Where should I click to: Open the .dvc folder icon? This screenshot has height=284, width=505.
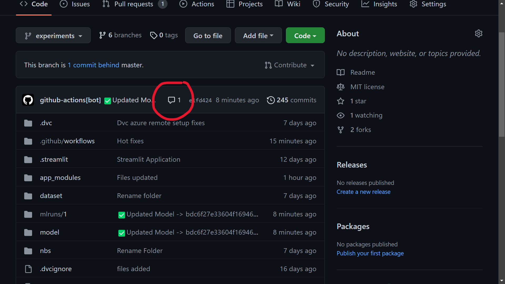tap(28, 123)
